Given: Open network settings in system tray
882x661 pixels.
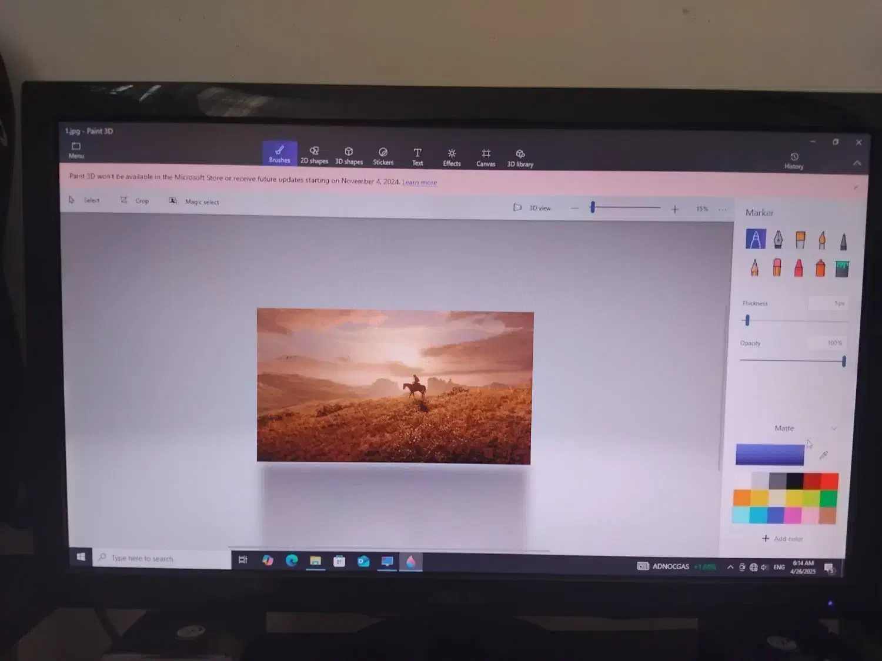Looking at the screenshot, I should 753,567.
